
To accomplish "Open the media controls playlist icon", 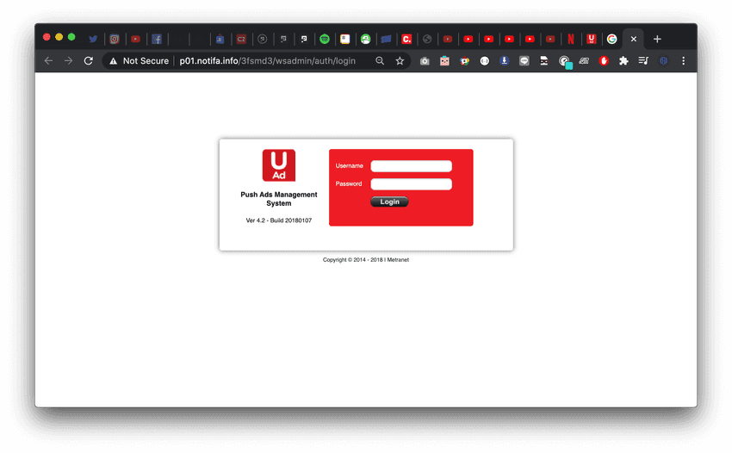I will point(643,61).
